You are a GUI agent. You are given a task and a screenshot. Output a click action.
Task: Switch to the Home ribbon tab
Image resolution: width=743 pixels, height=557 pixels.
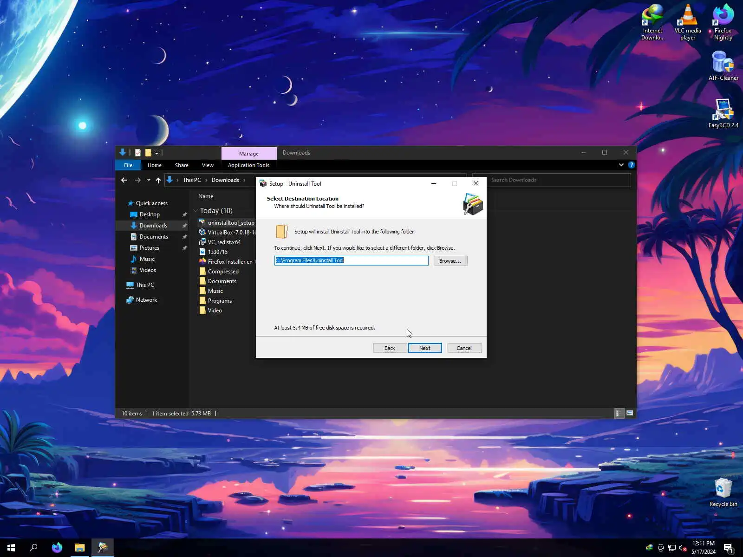coord(155,165)
